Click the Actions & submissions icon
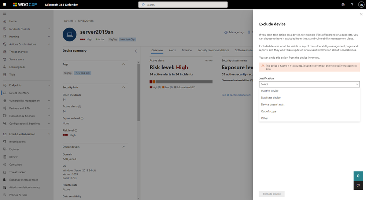The width and height of the screenshot is (366, 200). pyautogui.click(x=5, y=44)
